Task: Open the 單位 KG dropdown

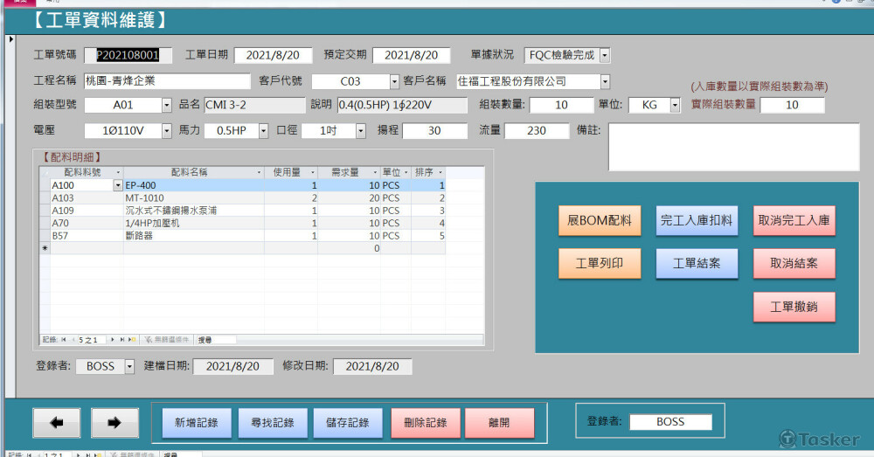Action: click(675, 105)
